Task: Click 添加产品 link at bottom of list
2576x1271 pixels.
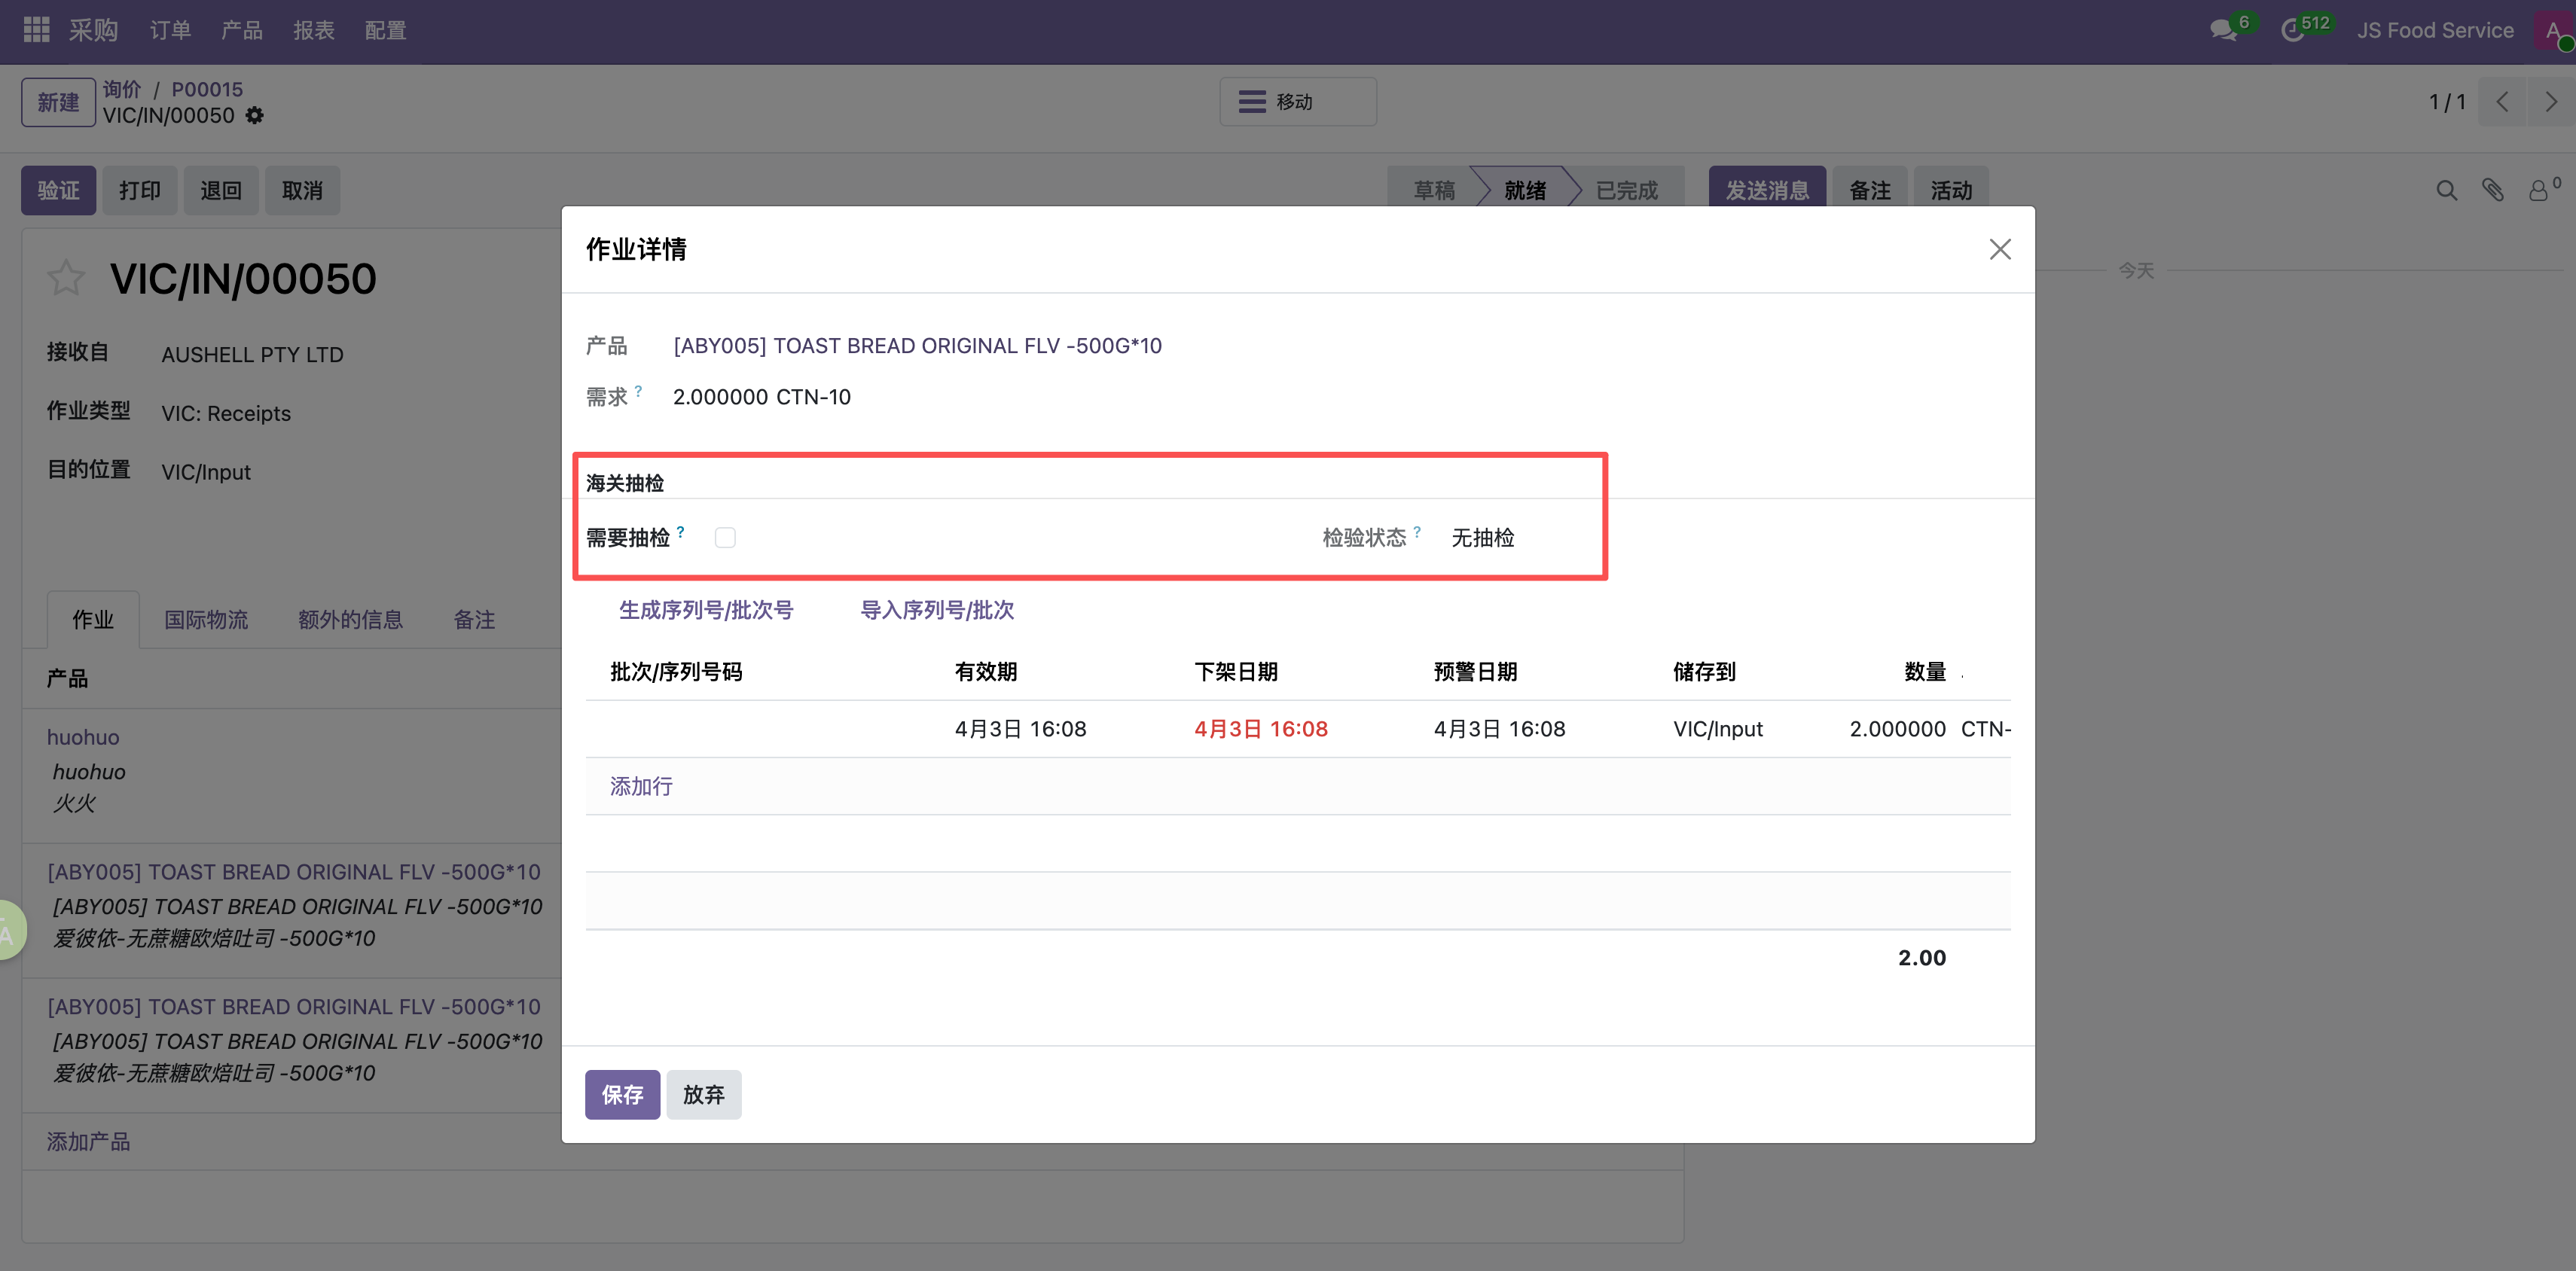Action: pyautogui.click(x=88, y=1142)
